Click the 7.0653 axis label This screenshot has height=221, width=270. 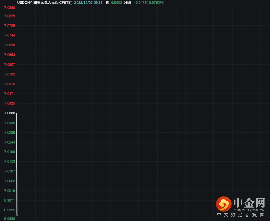click(x=10, y=55)
